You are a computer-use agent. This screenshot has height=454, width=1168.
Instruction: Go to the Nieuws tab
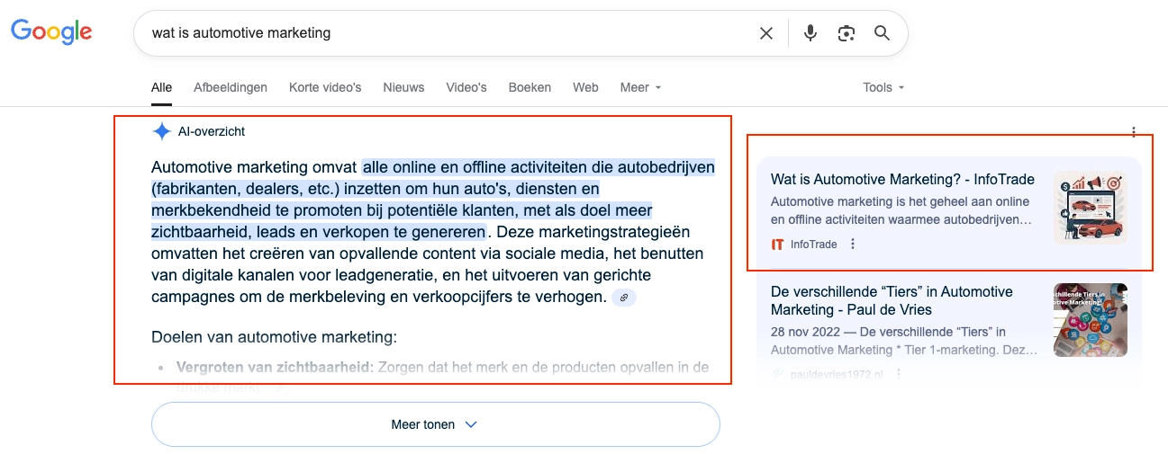403,87
